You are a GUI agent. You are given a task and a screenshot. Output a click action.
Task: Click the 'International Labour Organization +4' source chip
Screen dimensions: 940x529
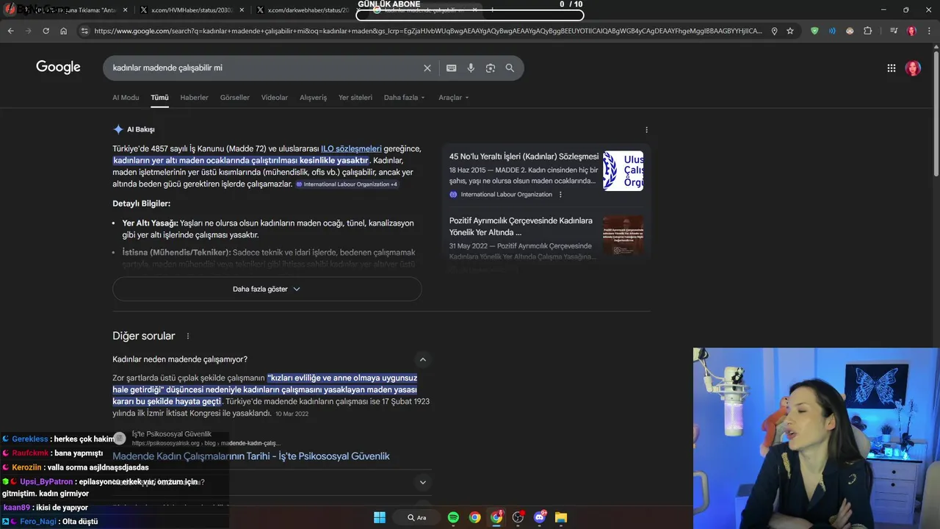click(x=347, y=184)
